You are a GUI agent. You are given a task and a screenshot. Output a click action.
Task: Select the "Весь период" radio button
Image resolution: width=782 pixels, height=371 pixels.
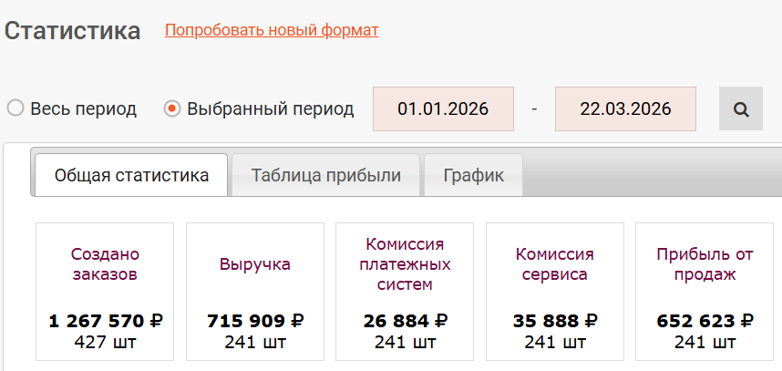tap(15, 108)
